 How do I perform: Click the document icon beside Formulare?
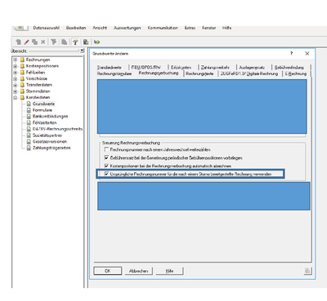point(29,110)
